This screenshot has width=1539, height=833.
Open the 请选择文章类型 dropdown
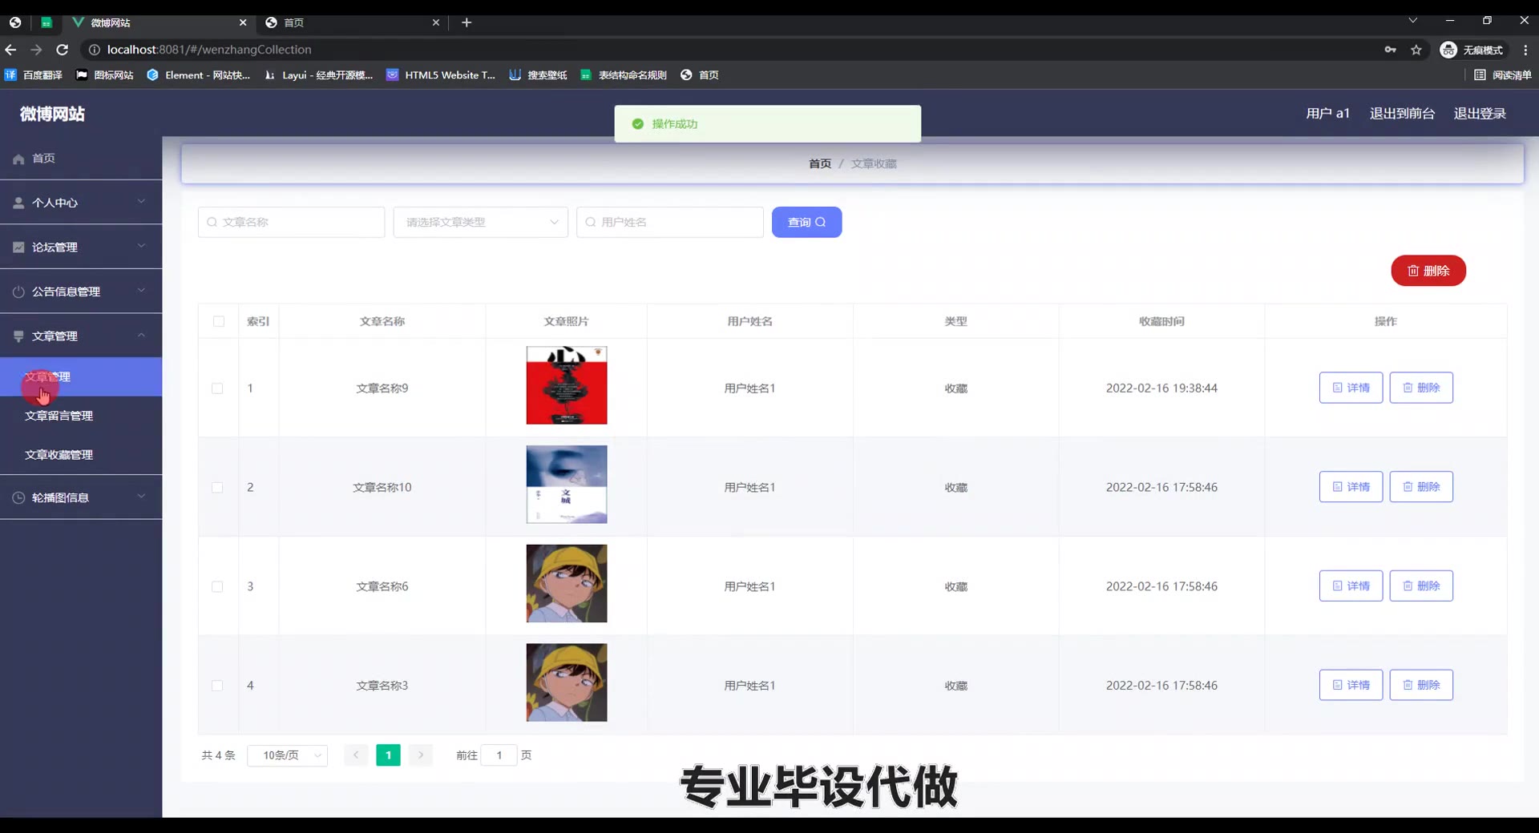(x=480, y=222)
